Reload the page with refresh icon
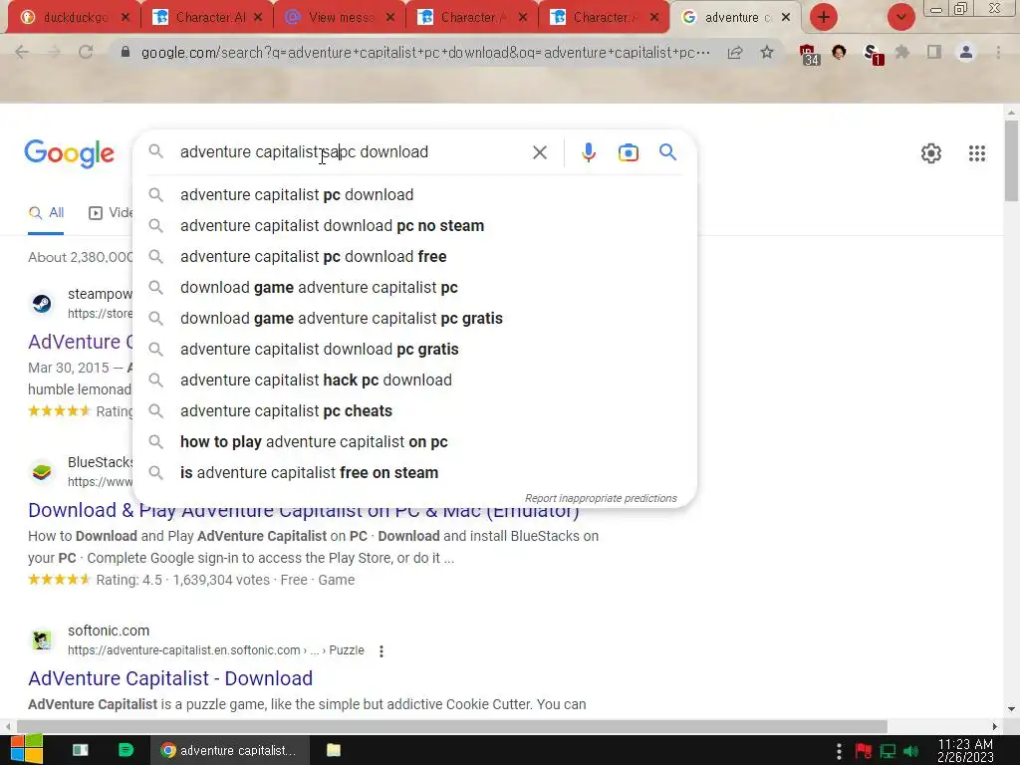The width and height of the screenshot is (1020, 765). pyautogui.click(x=86, y=52)
